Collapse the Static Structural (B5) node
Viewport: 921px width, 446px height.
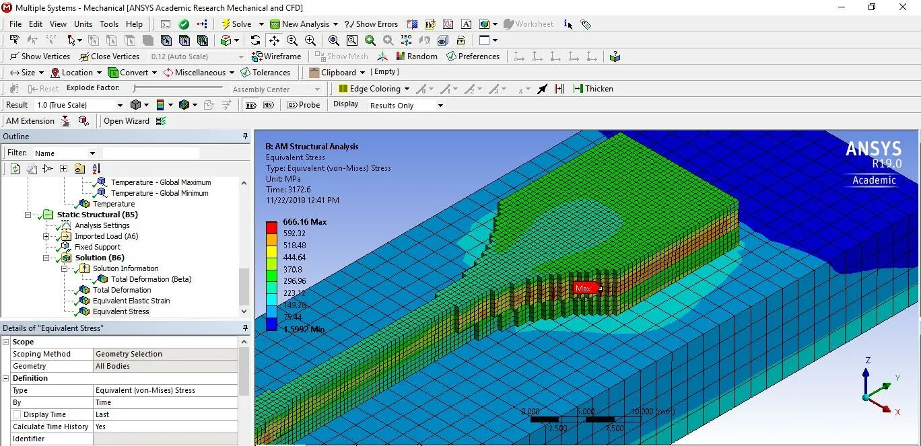[x=28, y=215]
